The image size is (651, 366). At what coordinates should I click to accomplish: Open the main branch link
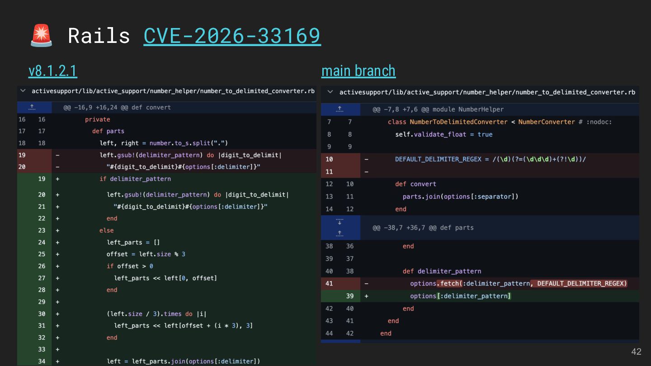coord(359,71)
